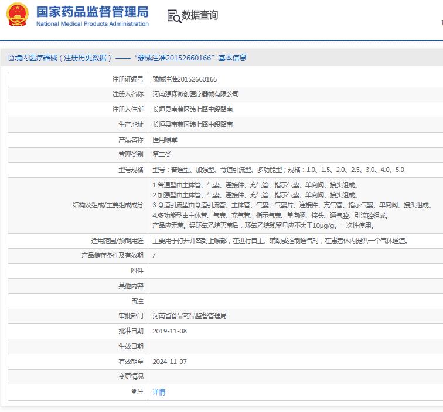The width and height of the screenshot is (443, 412).
Task: Click the national emblem logo icon
Action: tap(18, 15)
